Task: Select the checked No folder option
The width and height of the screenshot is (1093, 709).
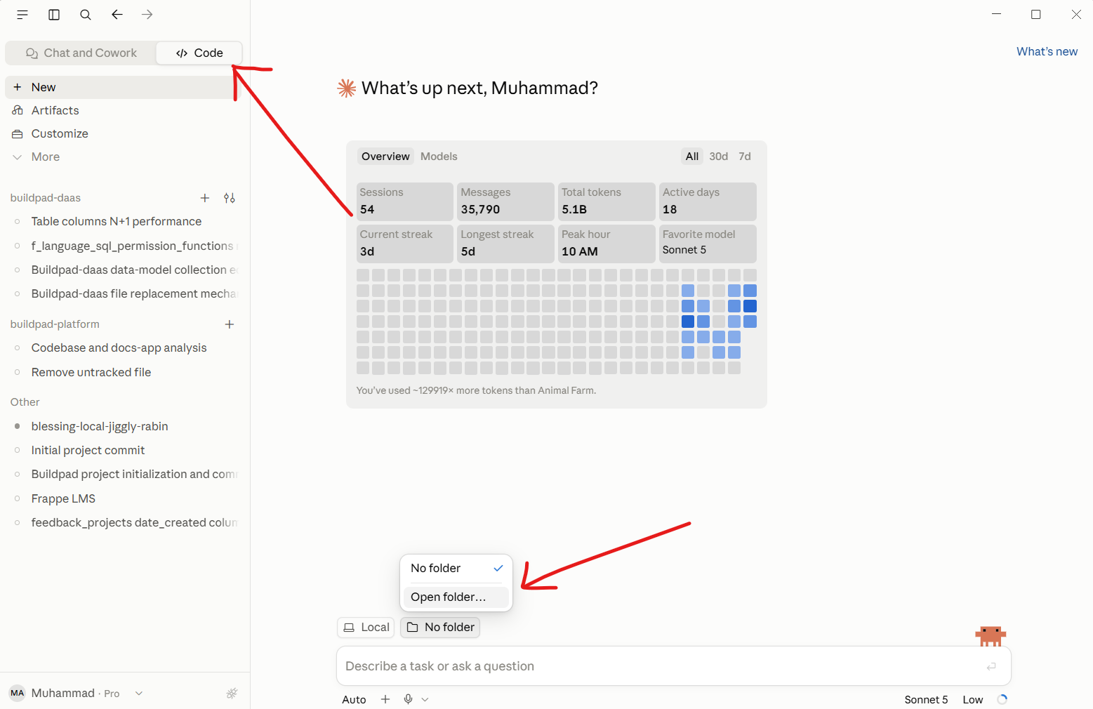Action: [x=456, y=568]
